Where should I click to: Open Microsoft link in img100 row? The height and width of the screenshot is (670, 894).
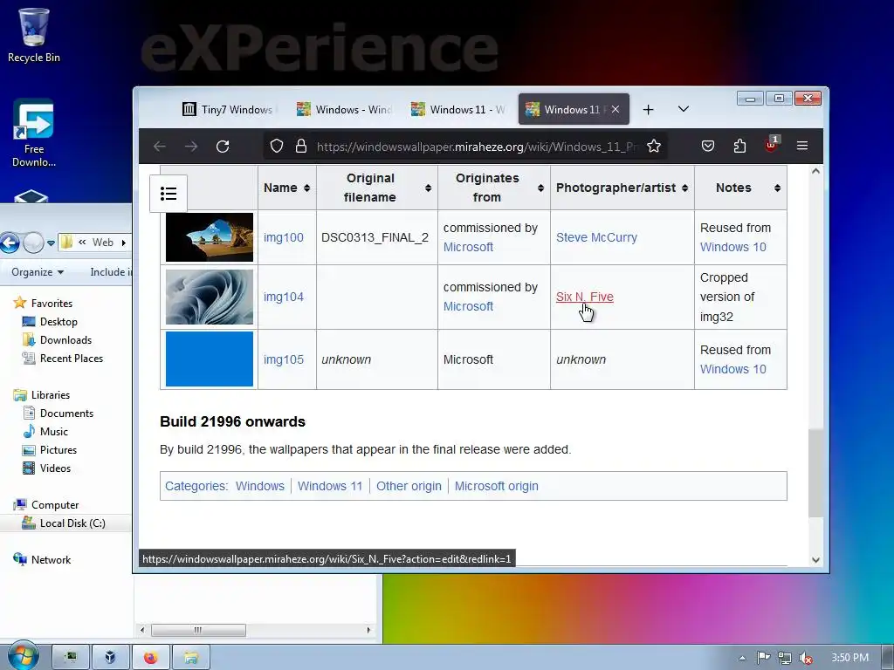pyautogui.click(x=468, y=247)
